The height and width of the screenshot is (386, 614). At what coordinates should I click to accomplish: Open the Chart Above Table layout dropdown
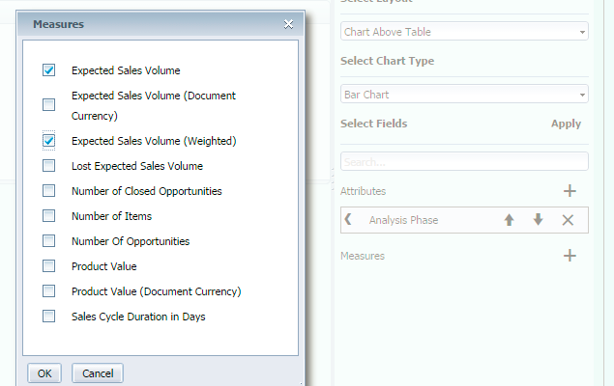[x=464, y=32]
